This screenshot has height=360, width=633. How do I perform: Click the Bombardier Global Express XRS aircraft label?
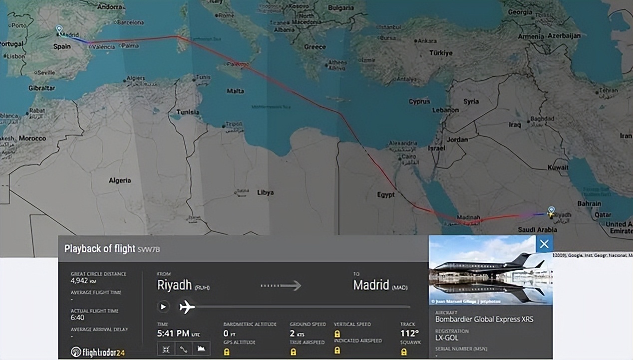[484, 319]
